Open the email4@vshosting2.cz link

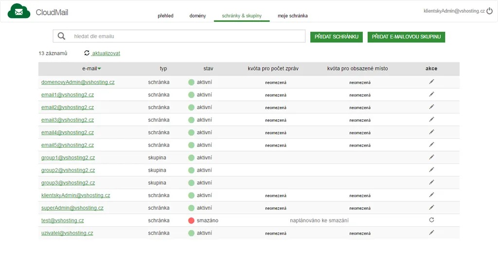coord(67,132)
